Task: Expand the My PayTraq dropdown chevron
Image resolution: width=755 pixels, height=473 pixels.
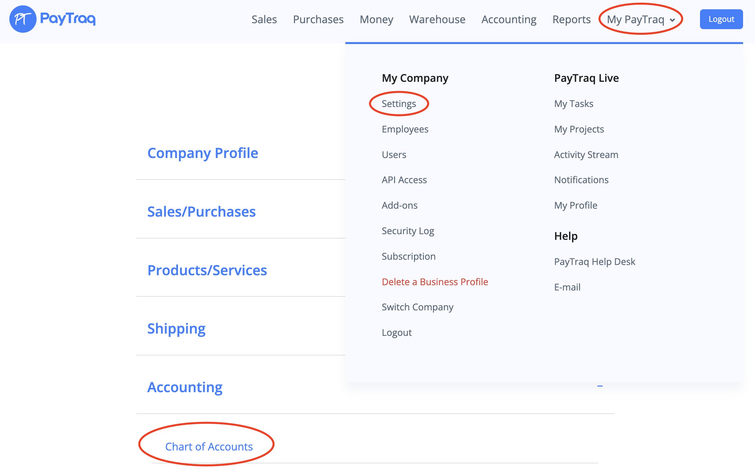Action: (672, 20)
